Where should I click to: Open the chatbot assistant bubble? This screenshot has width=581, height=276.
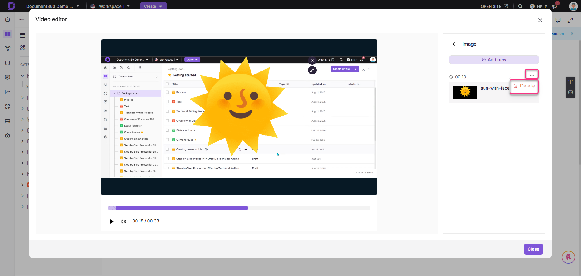(x=568, y=257)
